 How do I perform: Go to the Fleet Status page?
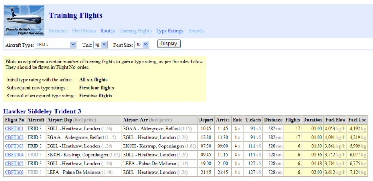click(84, 31)
